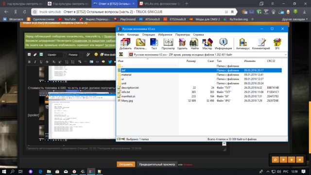Launch the Мастер (Wizard) tool

pos(207,44)
